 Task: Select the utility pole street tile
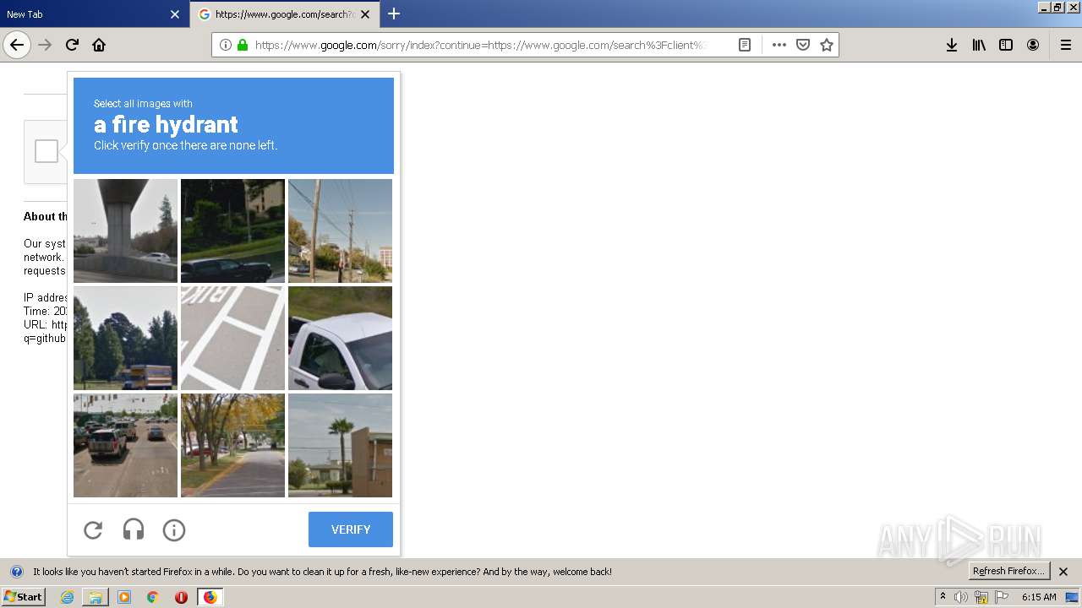click(340, 231)
